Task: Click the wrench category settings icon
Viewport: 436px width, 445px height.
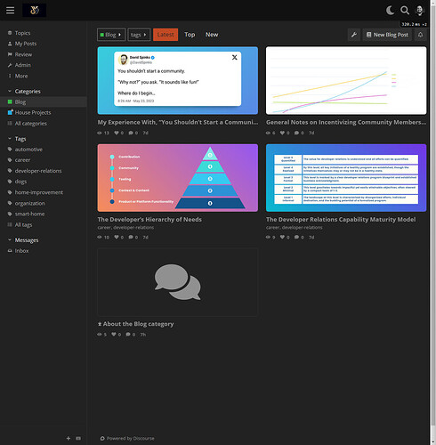Action: tap(354, 35)
